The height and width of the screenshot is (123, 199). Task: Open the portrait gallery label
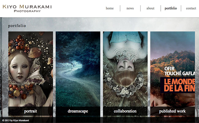(31, 111)
